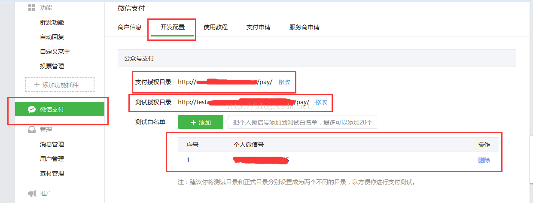Click the 支付授权目录 label

point(153,82)
